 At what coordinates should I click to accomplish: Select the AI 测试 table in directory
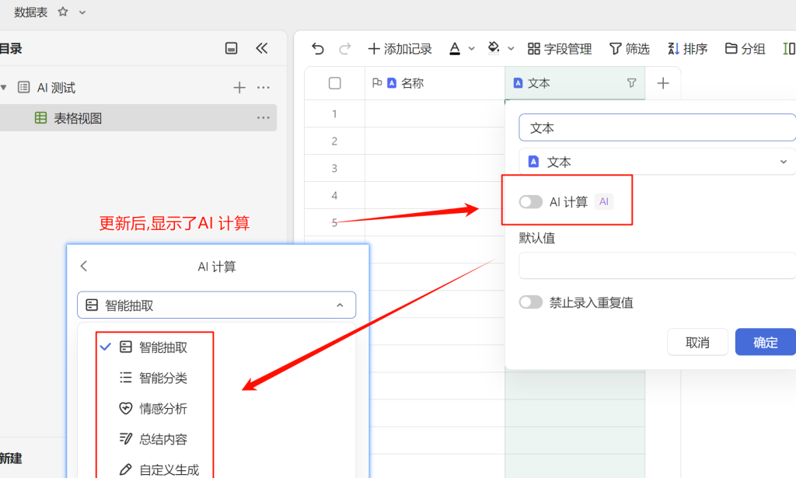tap(56, 88)
